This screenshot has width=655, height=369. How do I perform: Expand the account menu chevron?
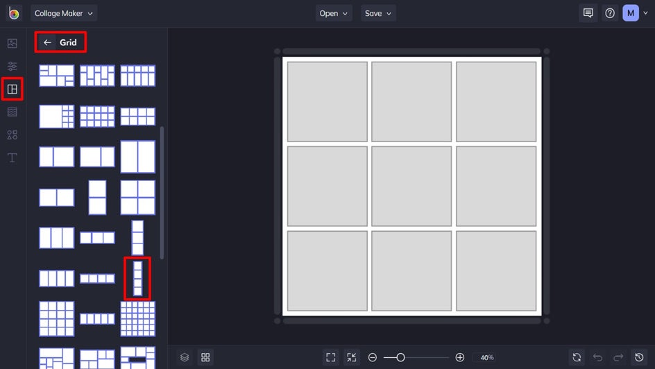pos(645,13)
